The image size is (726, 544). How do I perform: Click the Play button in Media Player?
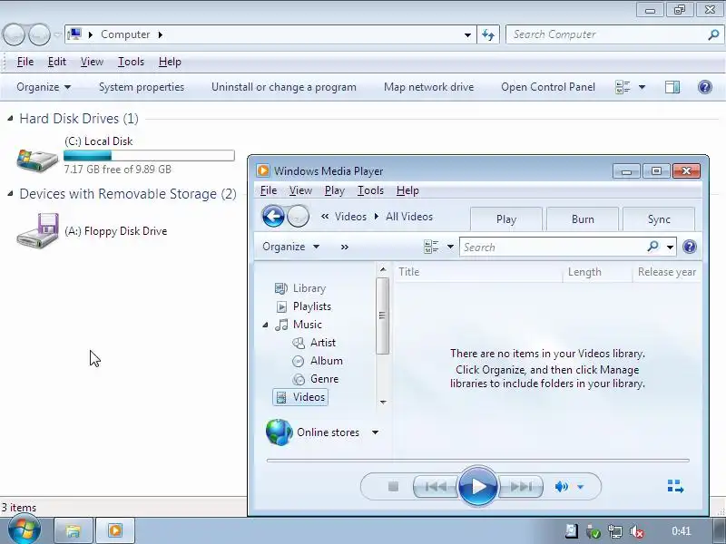(478, 486)
